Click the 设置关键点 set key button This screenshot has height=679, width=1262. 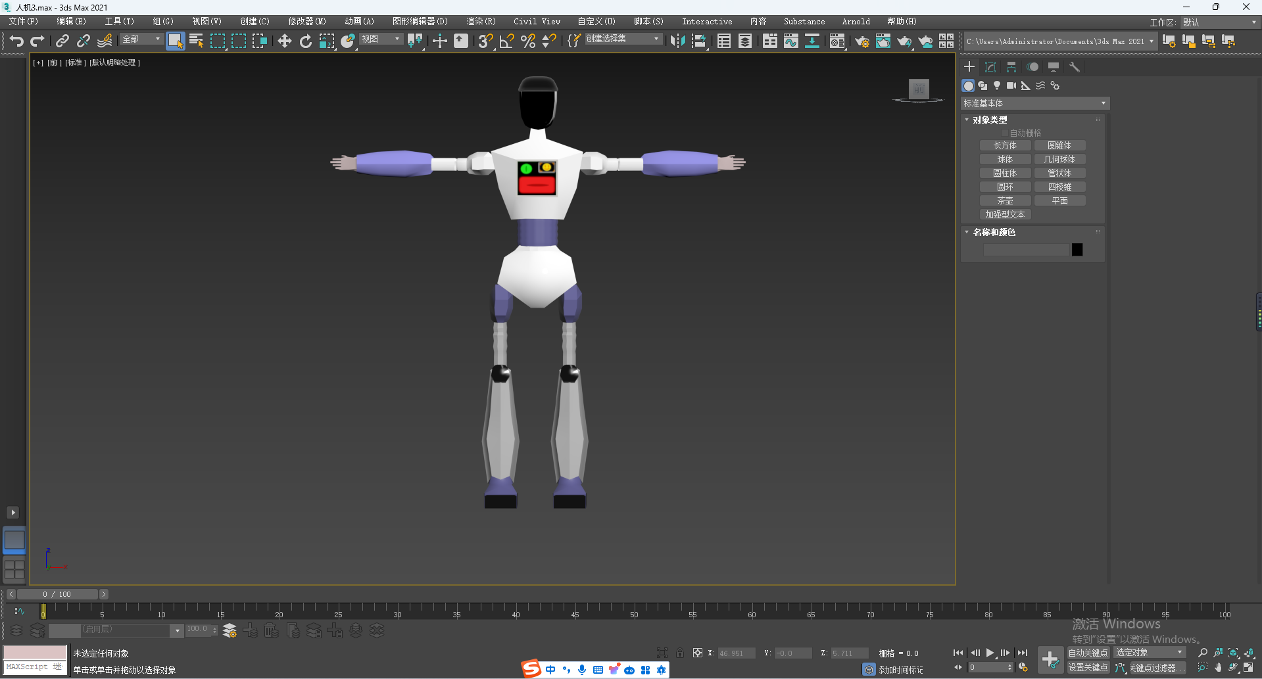[1088, 667]
